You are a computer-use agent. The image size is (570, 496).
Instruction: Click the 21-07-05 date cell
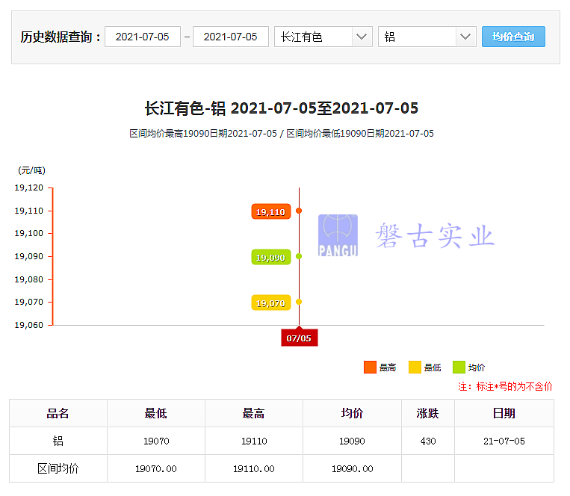click(504, 441)
